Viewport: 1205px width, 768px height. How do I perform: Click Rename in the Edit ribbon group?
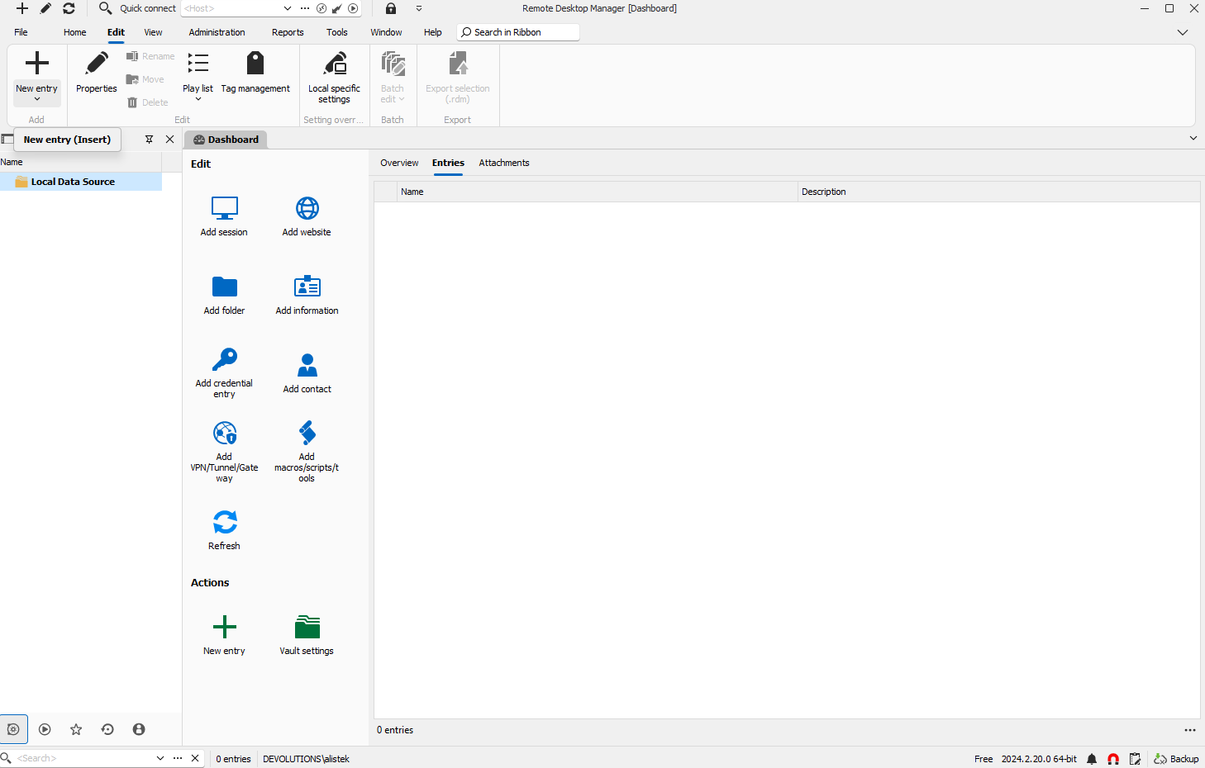pos(150,56)
